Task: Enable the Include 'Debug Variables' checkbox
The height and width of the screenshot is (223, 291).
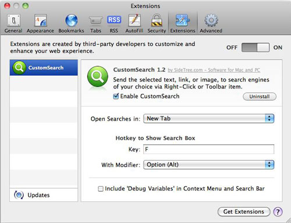Action: tap(101, 189)
